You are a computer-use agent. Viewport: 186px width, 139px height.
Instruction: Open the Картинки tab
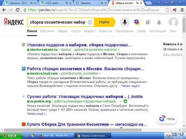(47, 31)
